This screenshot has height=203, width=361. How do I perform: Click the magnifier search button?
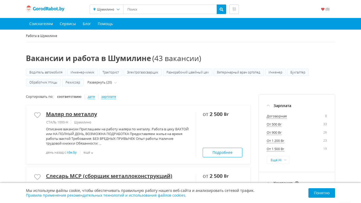click(x=221, y=9)
